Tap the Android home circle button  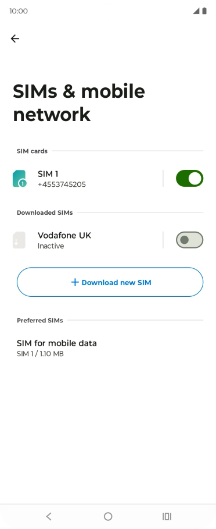coord(108,516)
